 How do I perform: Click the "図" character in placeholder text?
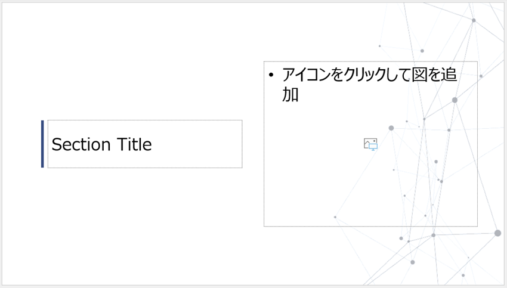click(419, 76)
